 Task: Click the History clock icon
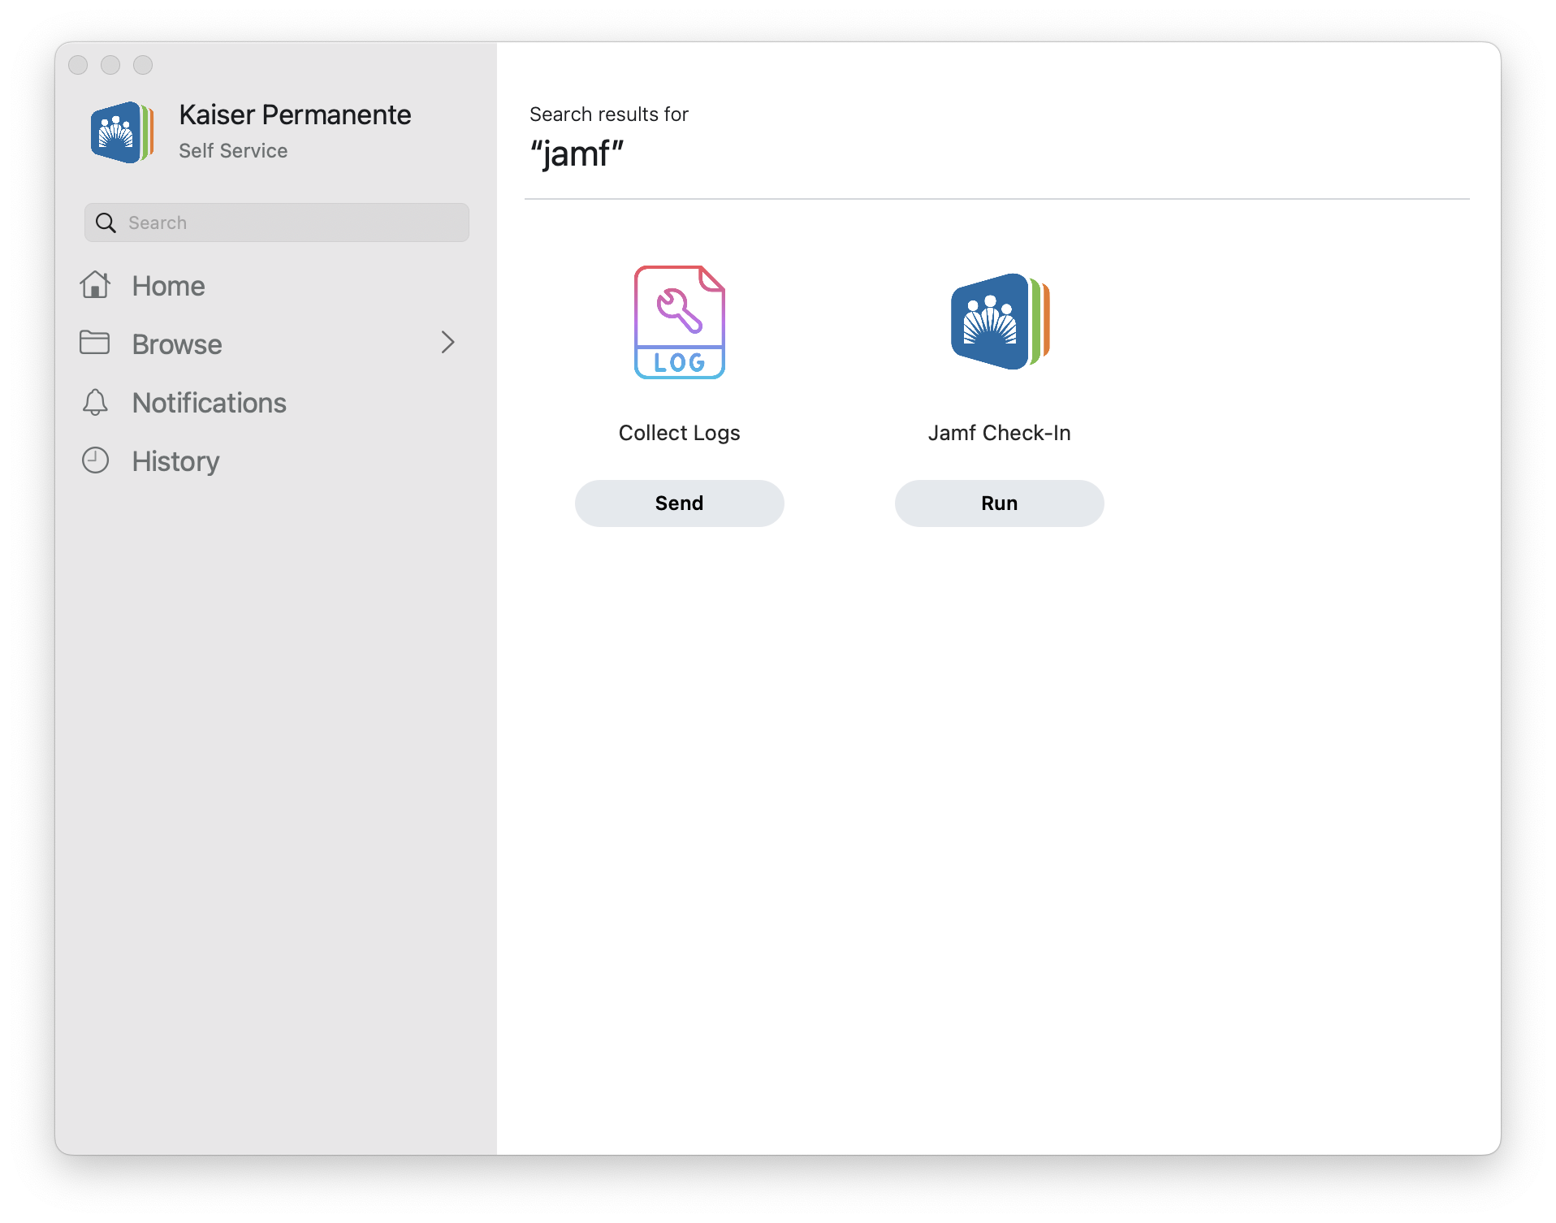point(95,460)
